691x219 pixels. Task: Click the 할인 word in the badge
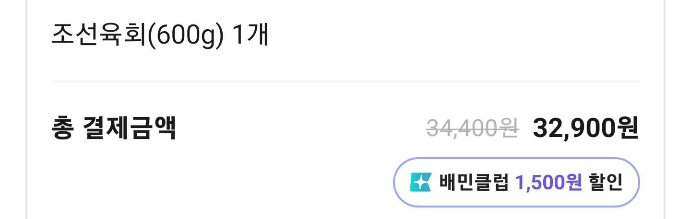(x=606, y=182)
